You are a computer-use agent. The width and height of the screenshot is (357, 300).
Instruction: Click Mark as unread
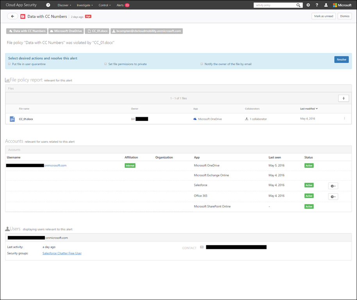coord(323,16)
